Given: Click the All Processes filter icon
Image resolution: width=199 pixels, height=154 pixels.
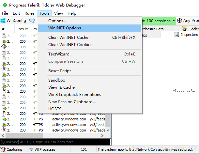Looking at the screenshot, I should coord(31,149).
